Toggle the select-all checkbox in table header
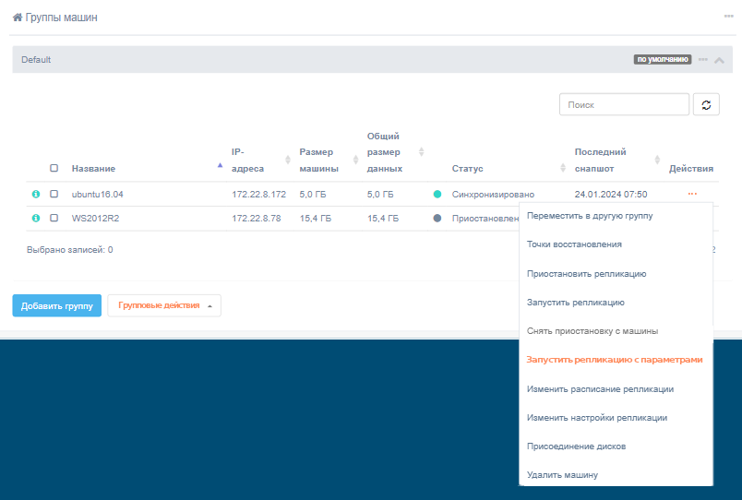 coord(54,169)
